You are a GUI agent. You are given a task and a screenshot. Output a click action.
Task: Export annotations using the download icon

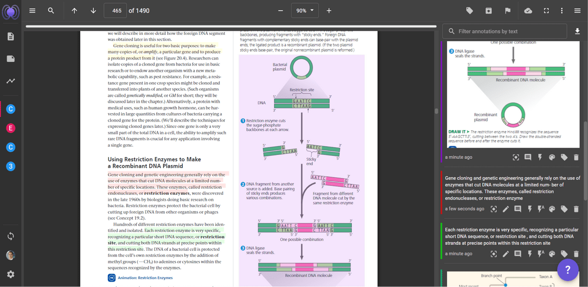577,31
